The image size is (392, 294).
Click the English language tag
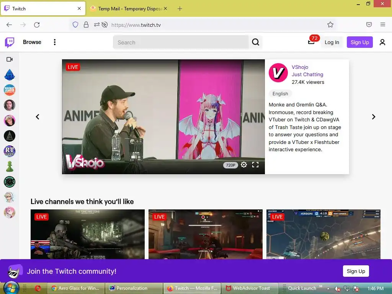coord(280,94)
